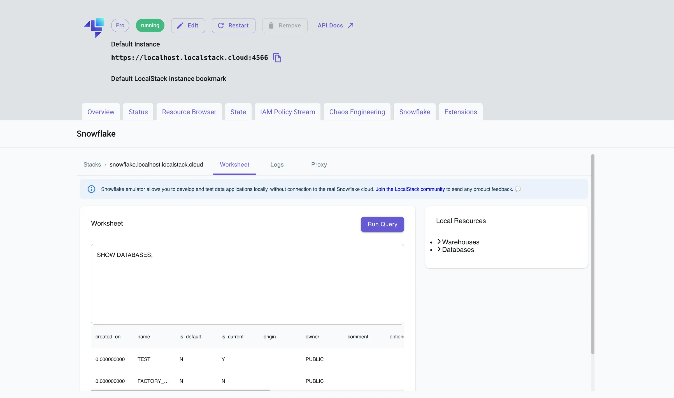Open Edit via the pencil icon
Viewport: 674px width, 398px height.
click(x=180, y=25)
